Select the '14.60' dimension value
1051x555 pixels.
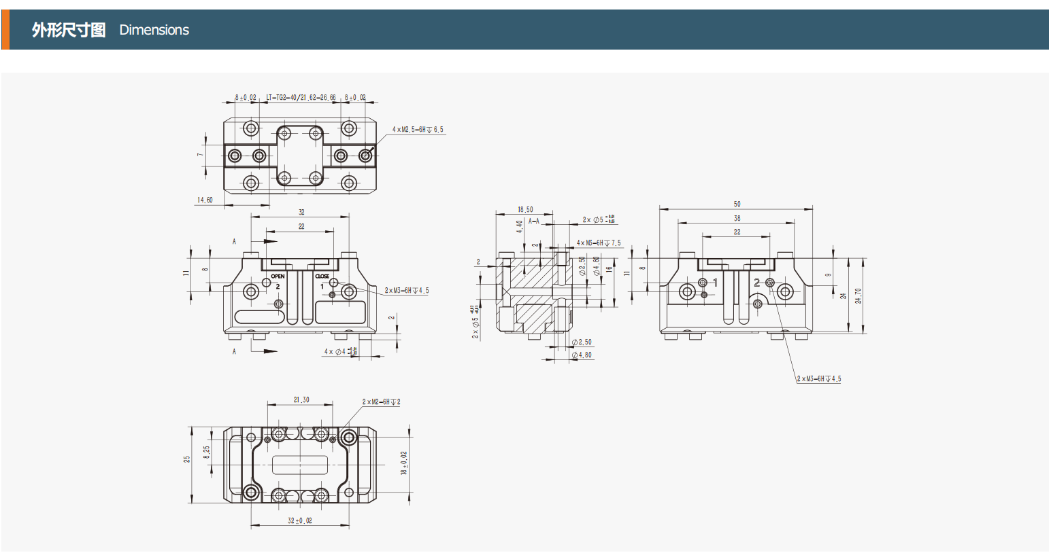pos(205,200)
